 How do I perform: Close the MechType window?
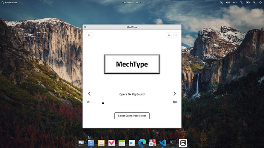(85, 27)
